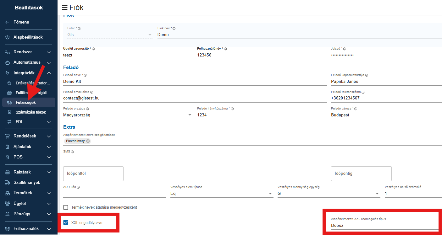Click the Integrációk plug icon
442x235 pixels.
tap(8, 73)
